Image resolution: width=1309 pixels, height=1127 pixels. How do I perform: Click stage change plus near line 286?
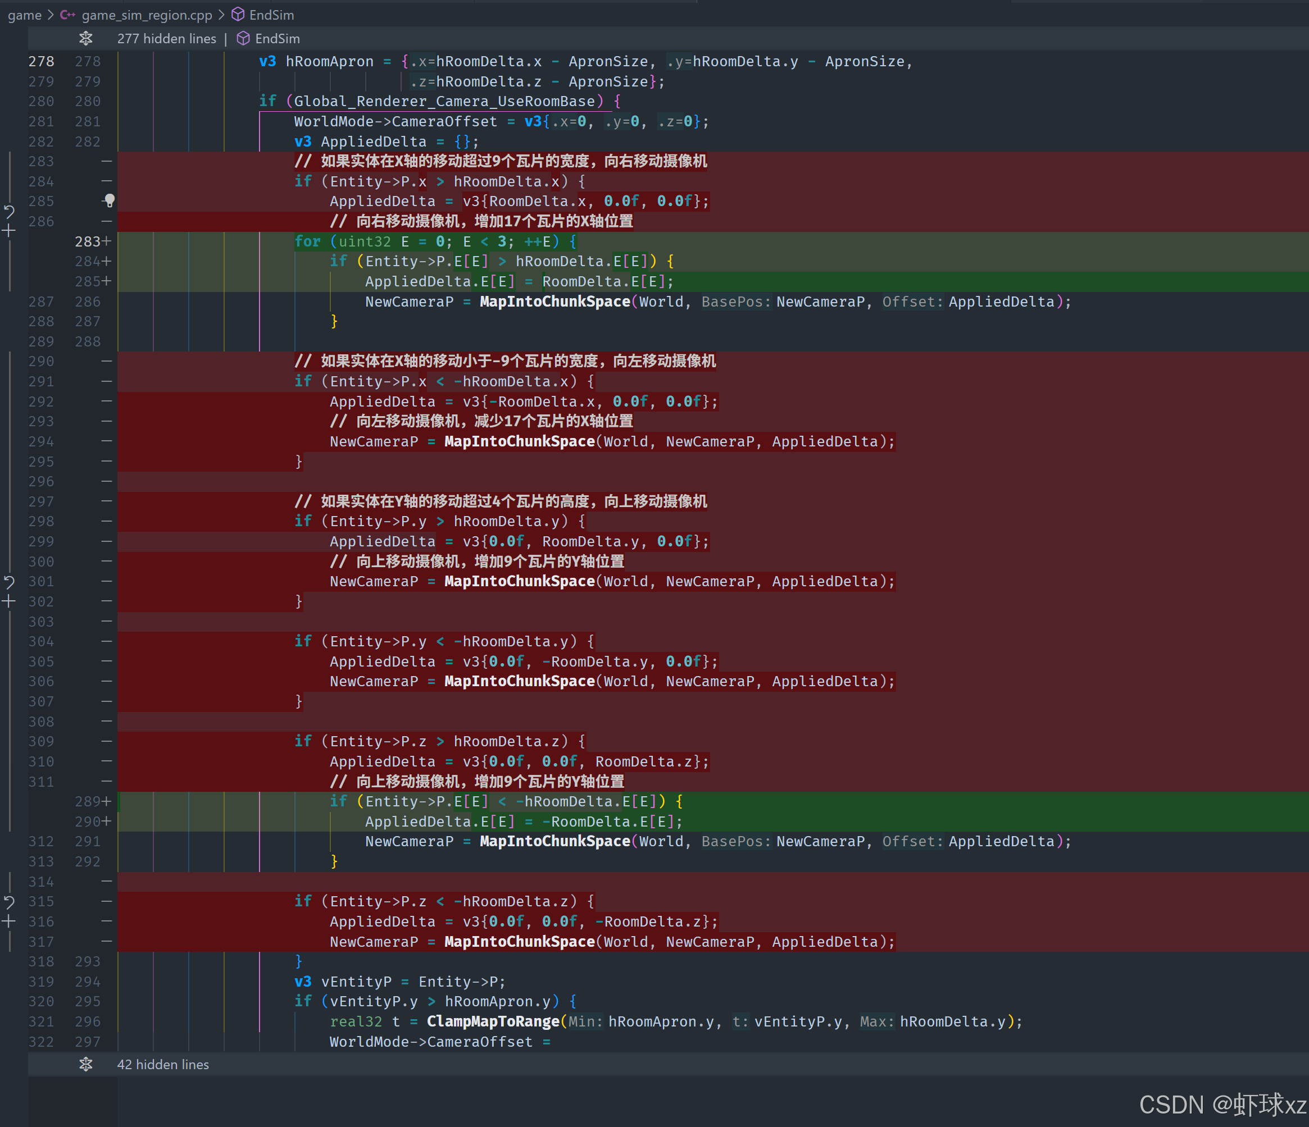coord(9,231)
